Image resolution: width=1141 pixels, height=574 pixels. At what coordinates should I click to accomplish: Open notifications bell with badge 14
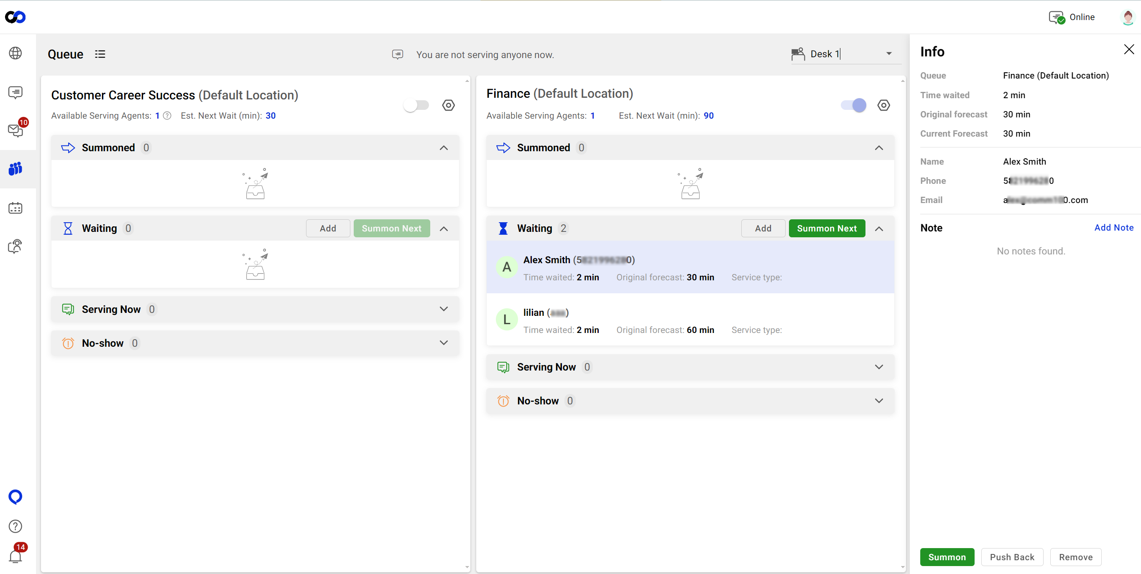point(15,556)
